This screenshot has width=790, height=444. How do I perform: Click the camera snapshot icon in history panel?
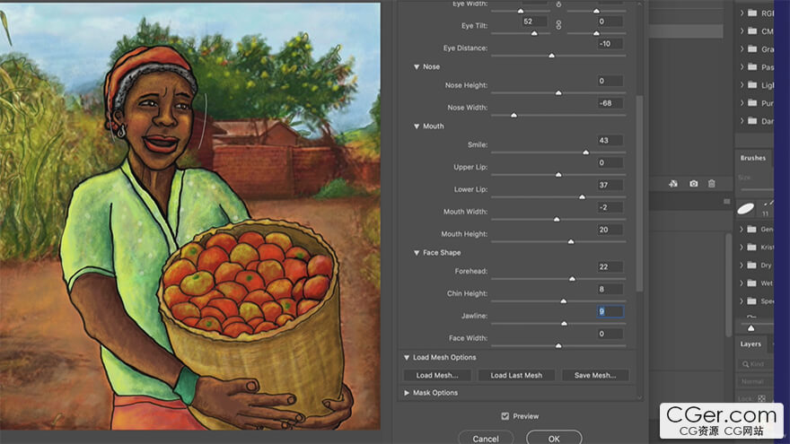click(x=694, y=184)
